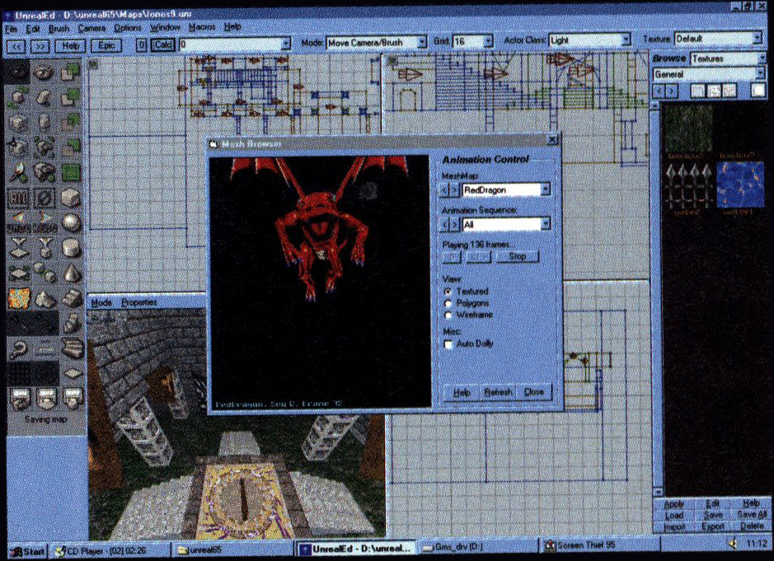Select the spiked fence texture thumbnail

[687, 185]
